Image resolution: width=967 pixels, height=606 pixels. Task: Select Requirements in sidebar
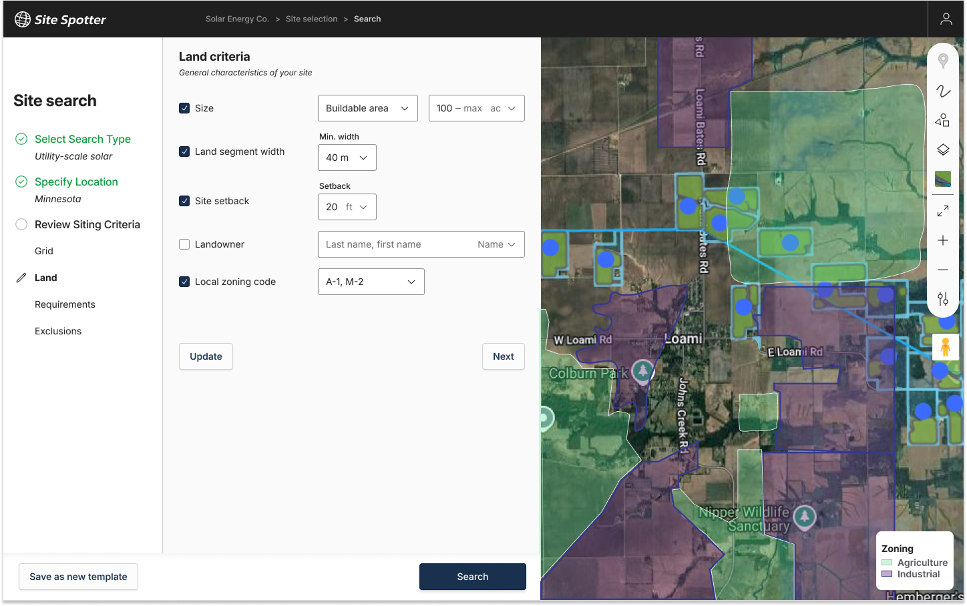pyautogui.click(x=65, y=304)
